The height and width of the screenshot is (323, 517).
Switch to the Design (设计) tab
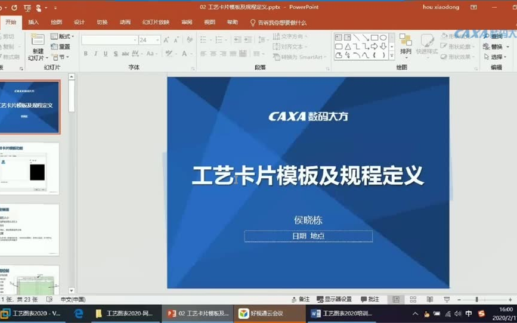(79, 22)
